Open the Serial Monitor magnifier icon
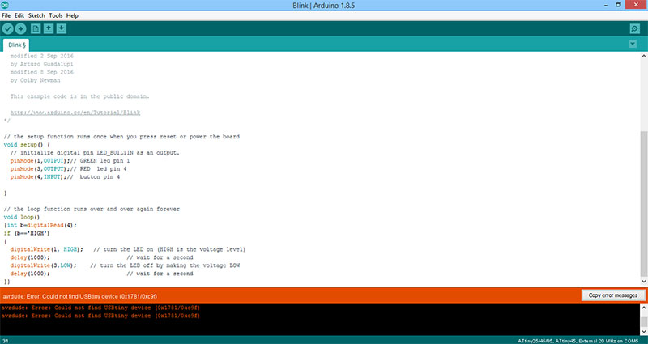Image resolution: width=648 pixels, height=344 pixels. pos(635,28)
